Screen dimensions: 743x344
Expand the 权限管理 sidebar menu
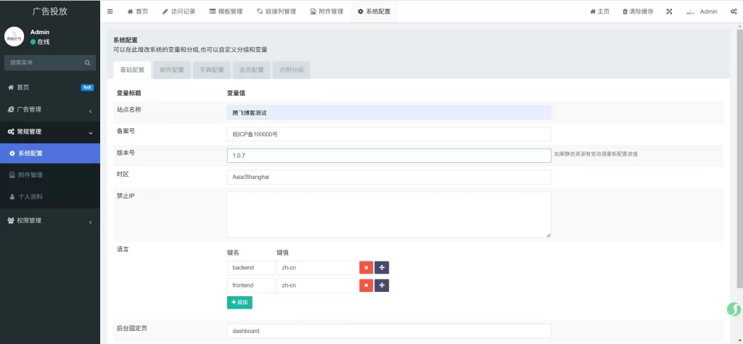[50, 220]
